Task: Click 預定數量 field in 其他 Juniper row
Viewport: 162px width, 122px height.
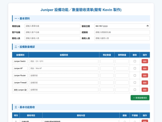Action: [x=107, y=90]
